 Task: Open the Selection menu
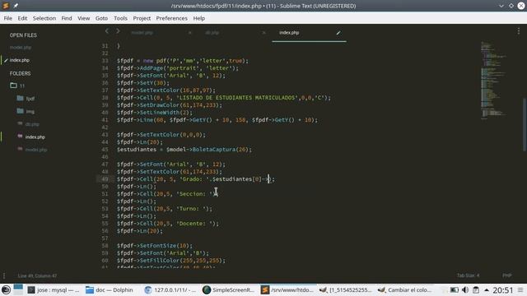tap(44, 18)
